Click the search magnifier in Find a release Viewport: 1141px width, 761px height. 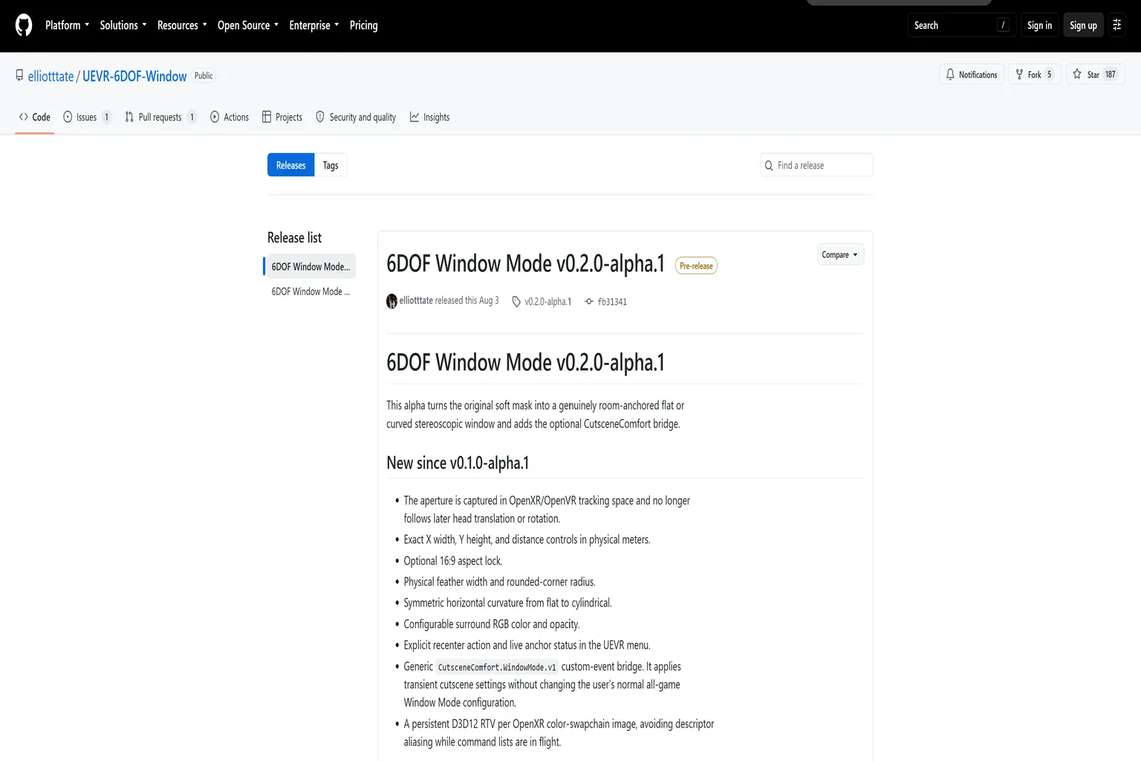coord(769,166)
